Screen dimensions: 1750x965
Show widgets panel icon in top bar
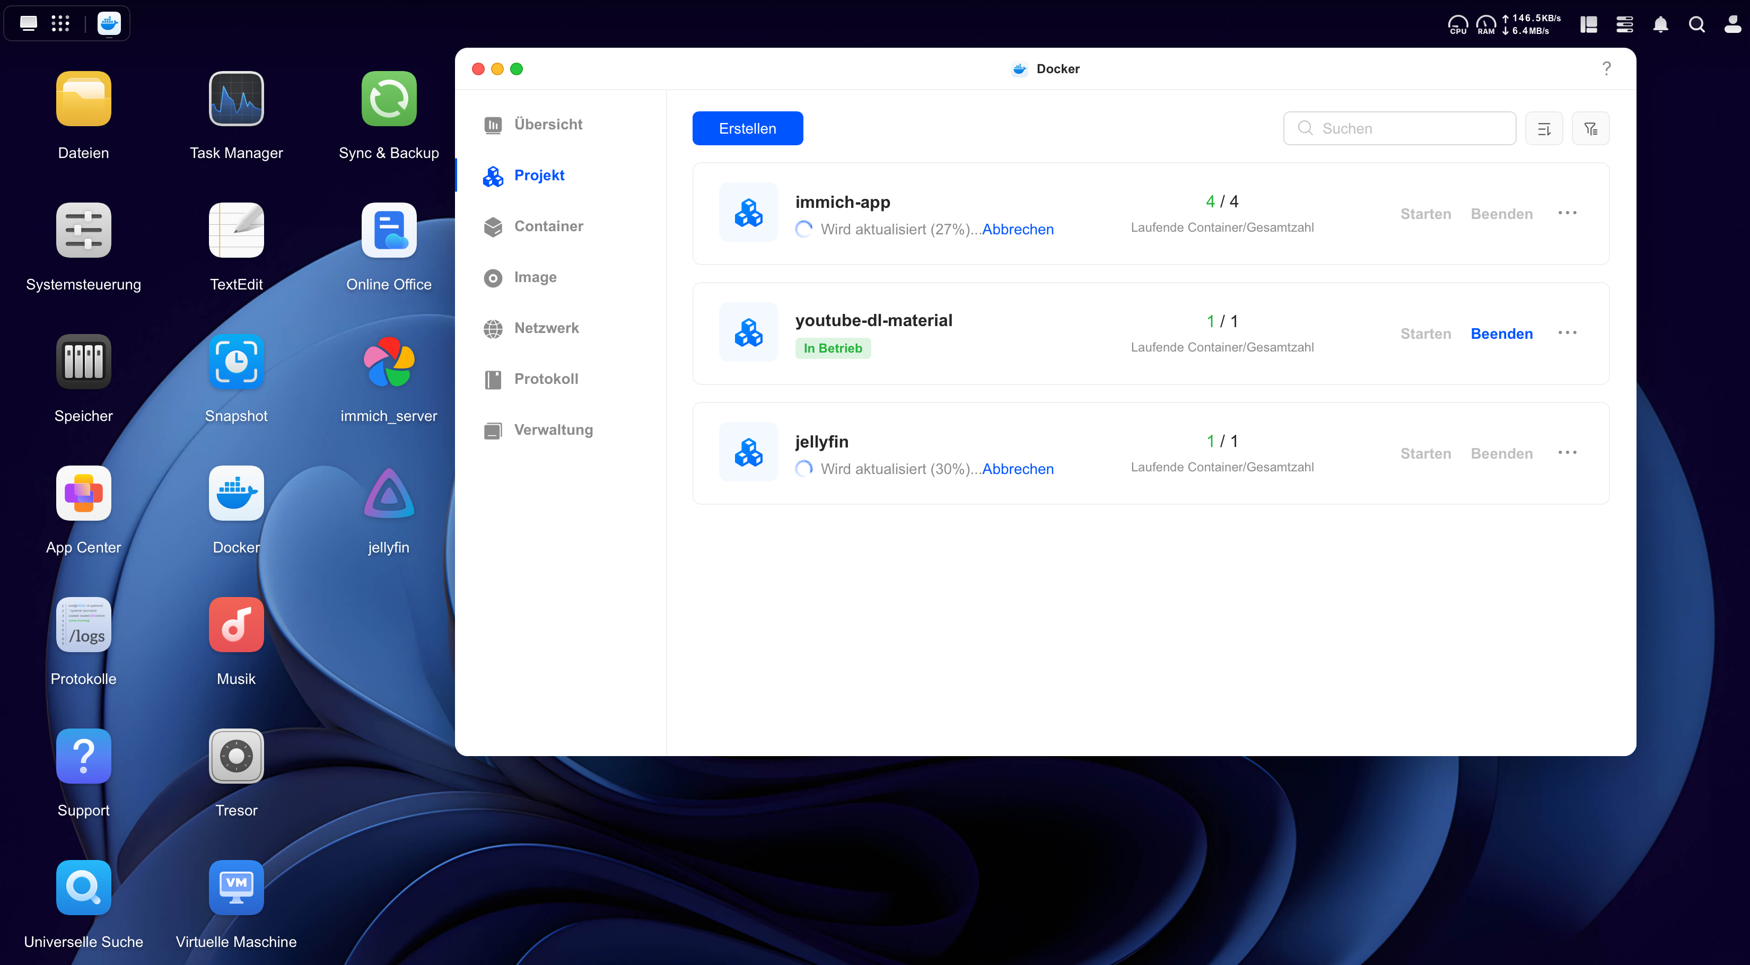[1588, 24]
